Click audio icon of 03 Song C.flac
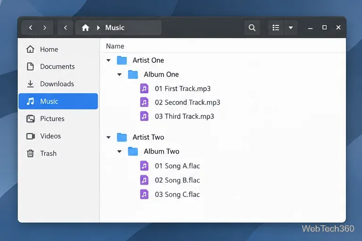 click(144, 194)
